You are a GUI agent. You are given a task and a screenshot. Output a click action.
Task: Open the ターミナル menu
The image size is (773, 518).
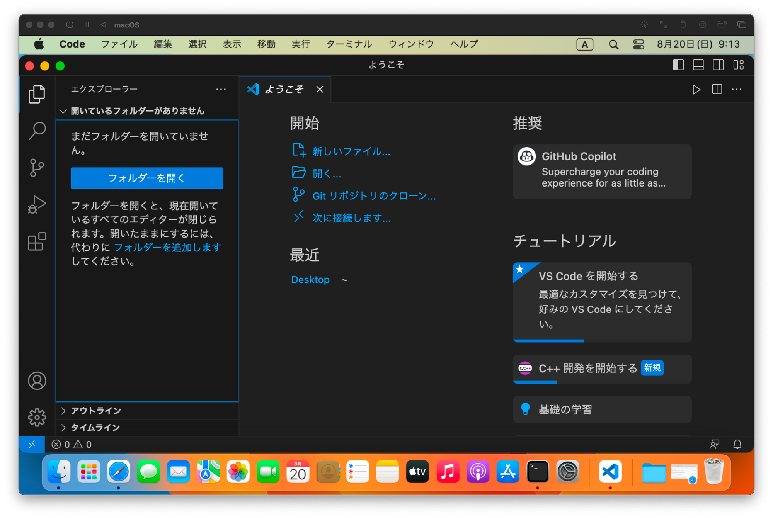pyautogui.click(x=349, y=44)
